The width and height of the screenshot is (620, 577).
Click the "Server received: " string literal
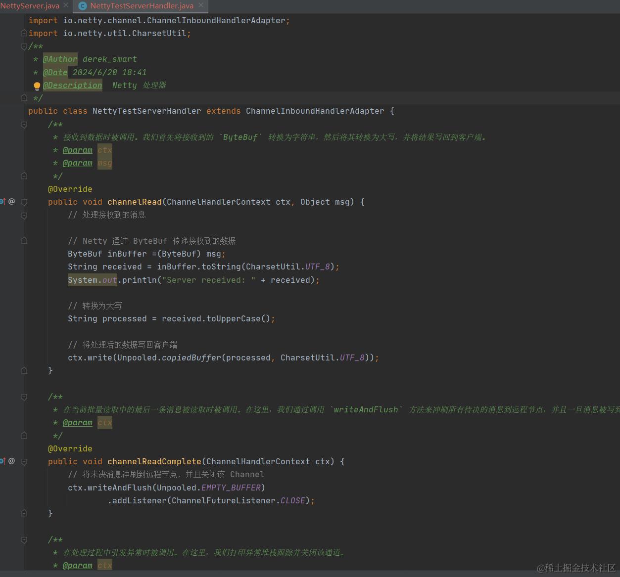tap(209, 280)
